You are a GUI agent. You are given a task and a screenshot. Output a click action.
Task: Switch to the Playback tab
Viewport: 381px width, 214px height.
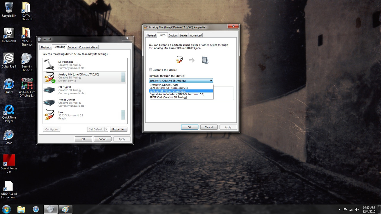46,47
